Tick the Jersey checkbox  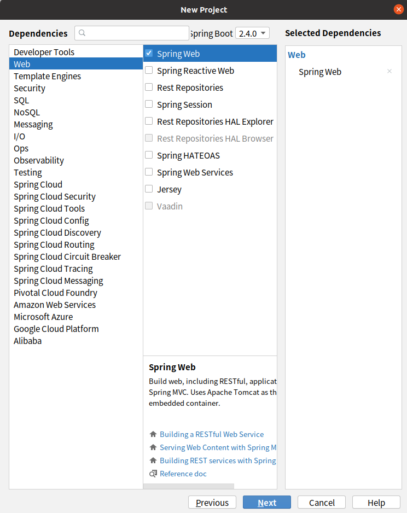pos(149,189)
